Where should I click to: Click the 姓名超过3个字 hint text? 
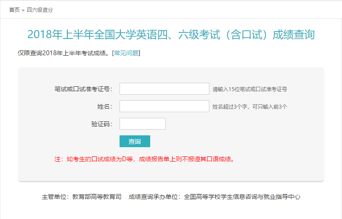point(250,107)
